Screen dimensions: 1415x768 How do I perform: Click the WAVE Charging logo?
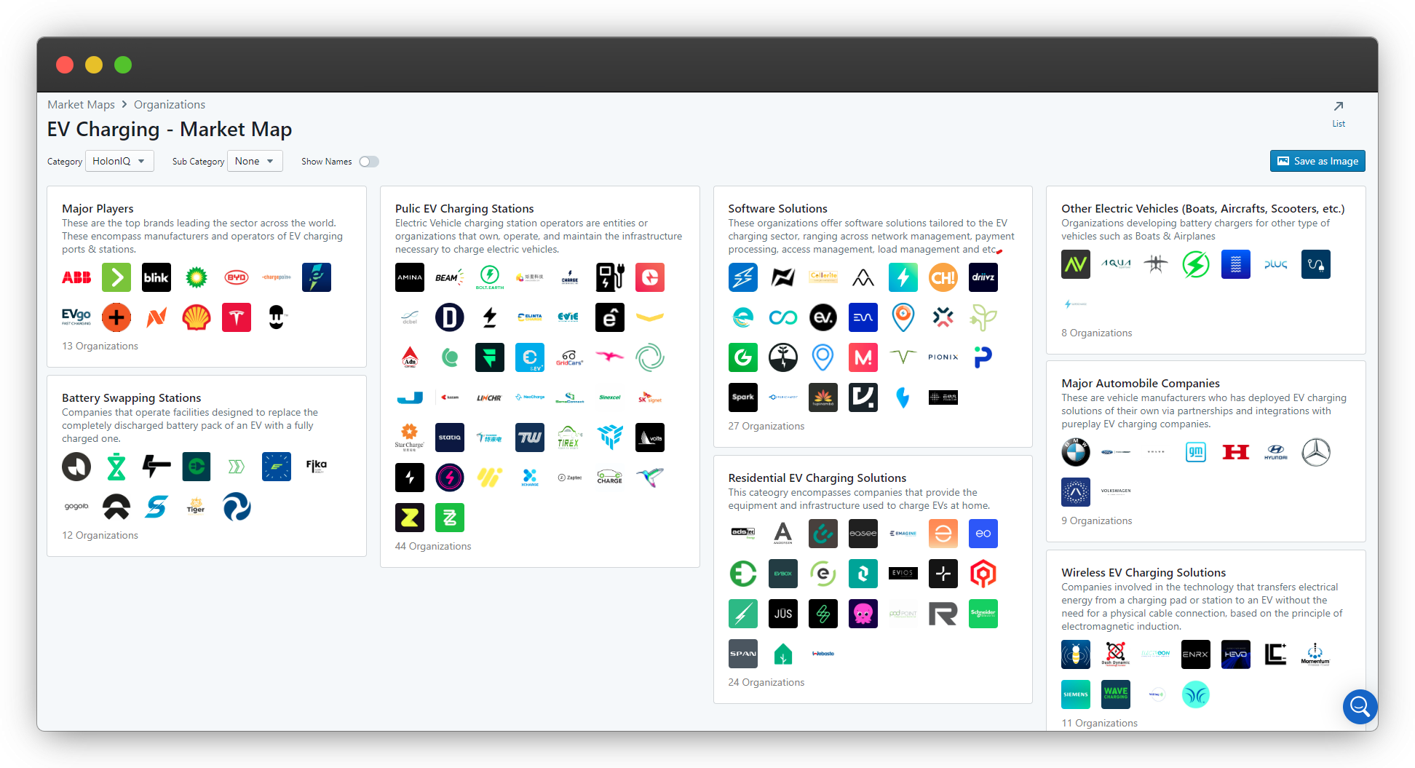(1116, 694)
